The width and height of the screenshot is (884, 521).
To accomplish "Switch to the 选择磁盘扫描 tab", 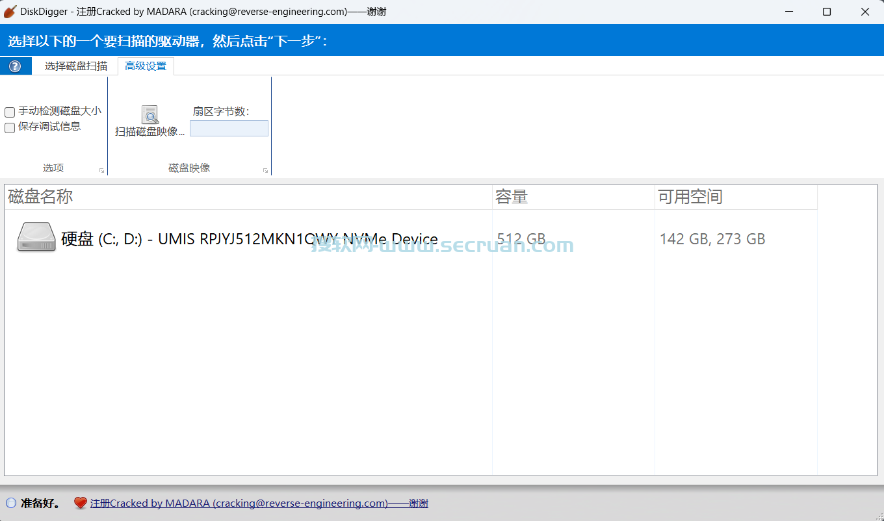I will click(76, 66).
